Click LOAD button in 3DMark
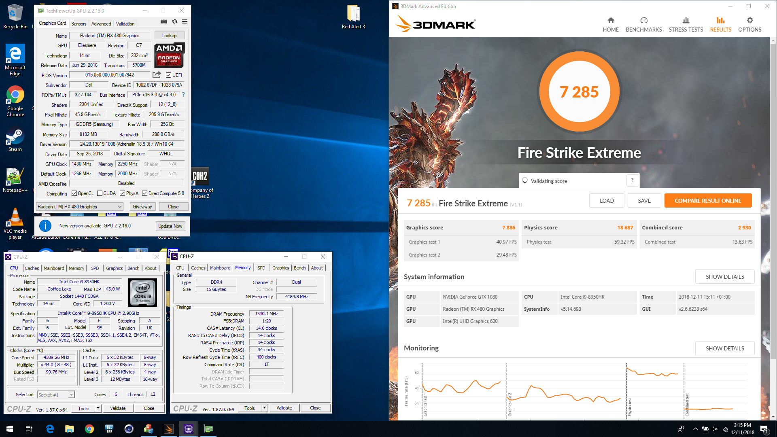 (x=607, y=201)
